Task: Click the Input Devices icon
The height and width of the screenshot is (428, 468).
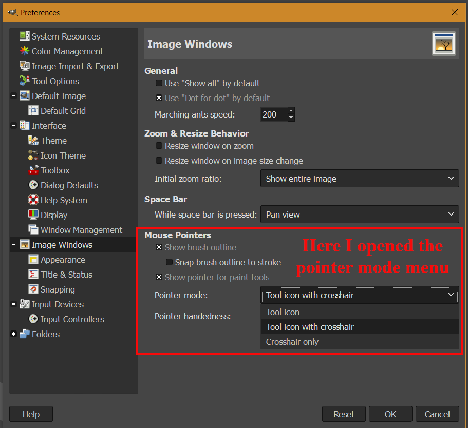Action: point(25,304)
